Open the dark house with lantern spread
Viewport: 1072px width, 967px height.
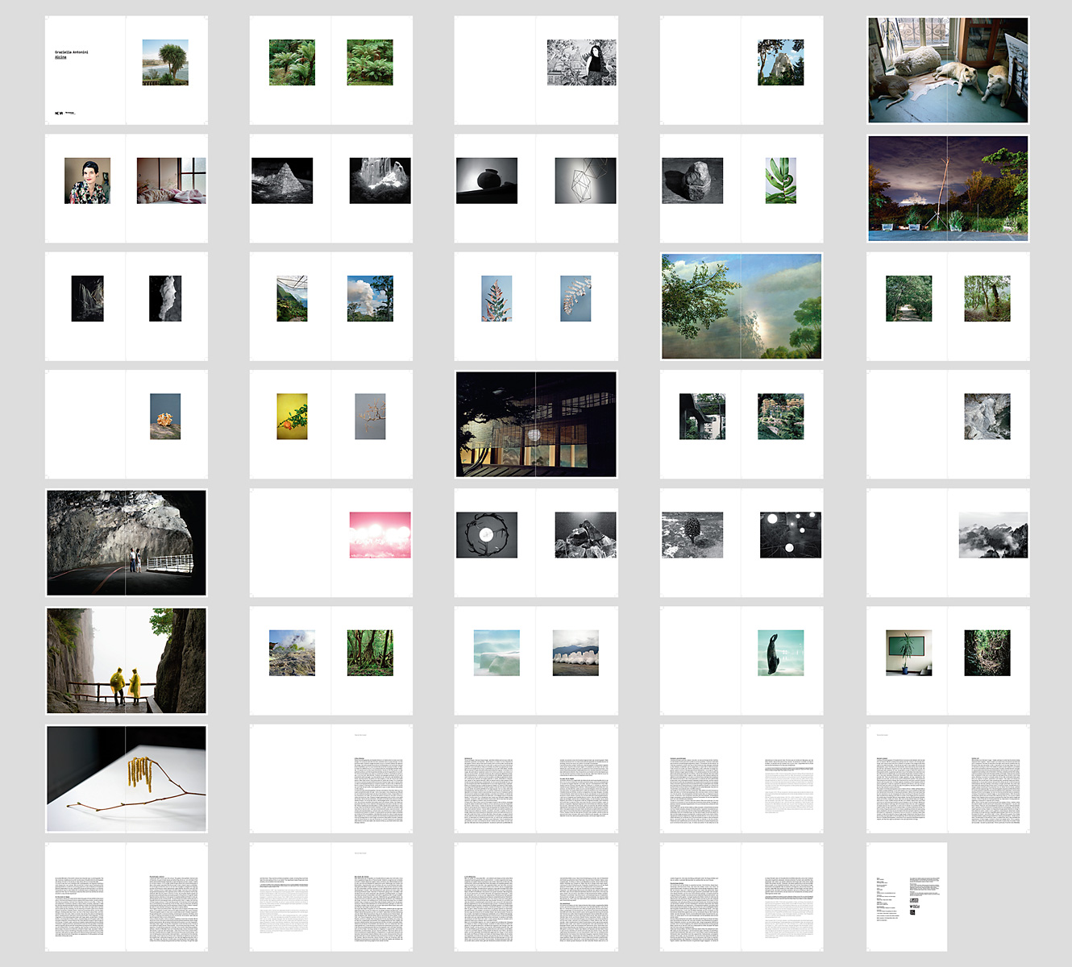point(536,424)
